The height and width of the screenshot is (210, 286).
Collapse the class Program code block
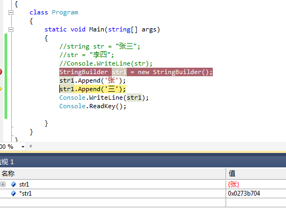pyautogui.click(x=11, y=13)
